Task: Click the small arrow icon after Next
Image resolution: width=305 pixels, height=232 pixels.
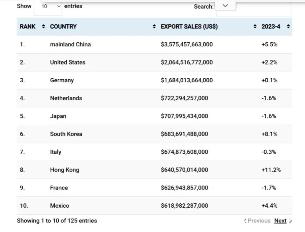Action: pyautogui.click(x=290, y=221)
